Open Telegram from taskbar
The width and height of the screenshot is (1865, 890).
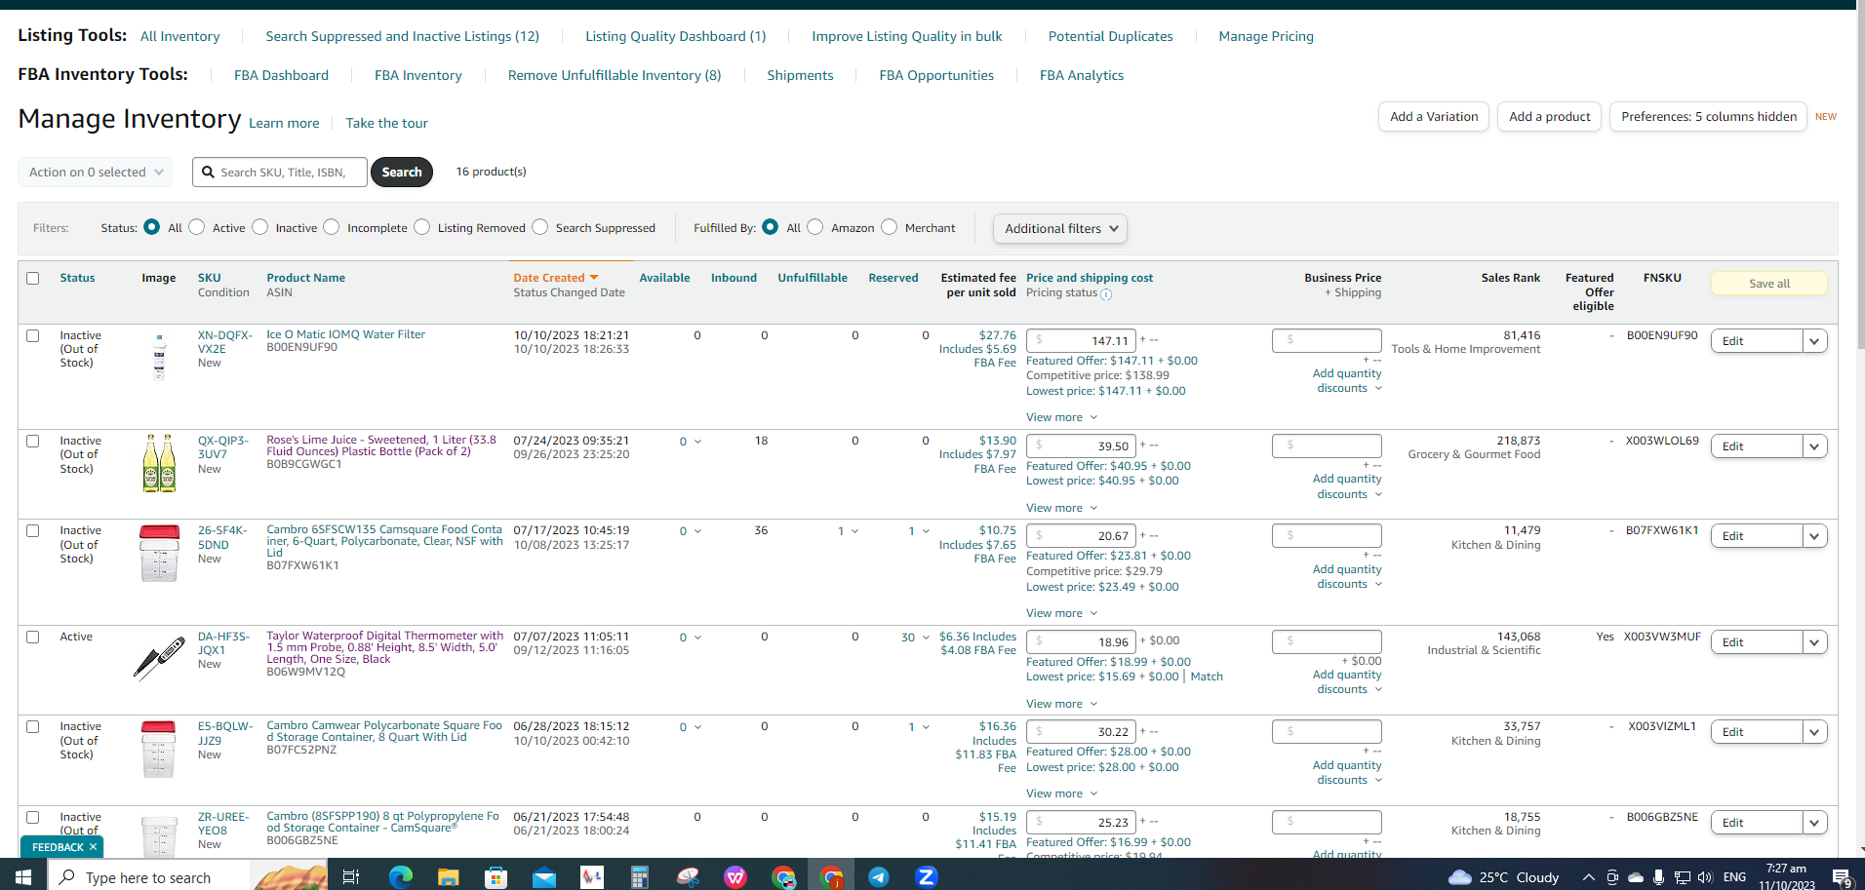(879, 877)
